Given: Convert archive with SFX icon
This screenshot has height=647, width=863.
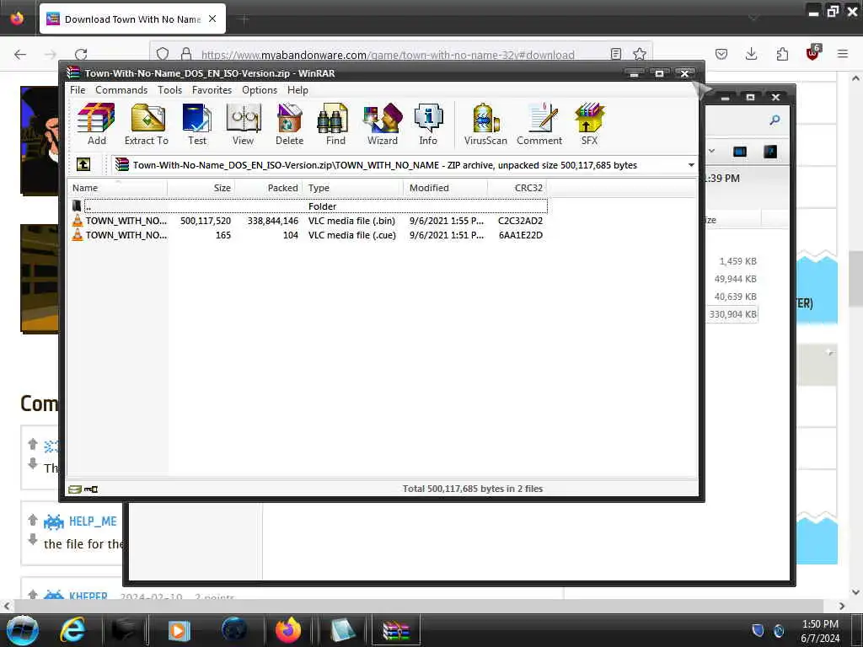Looking at the screenshot, I should pyautogui.click(x=589, y=124).
